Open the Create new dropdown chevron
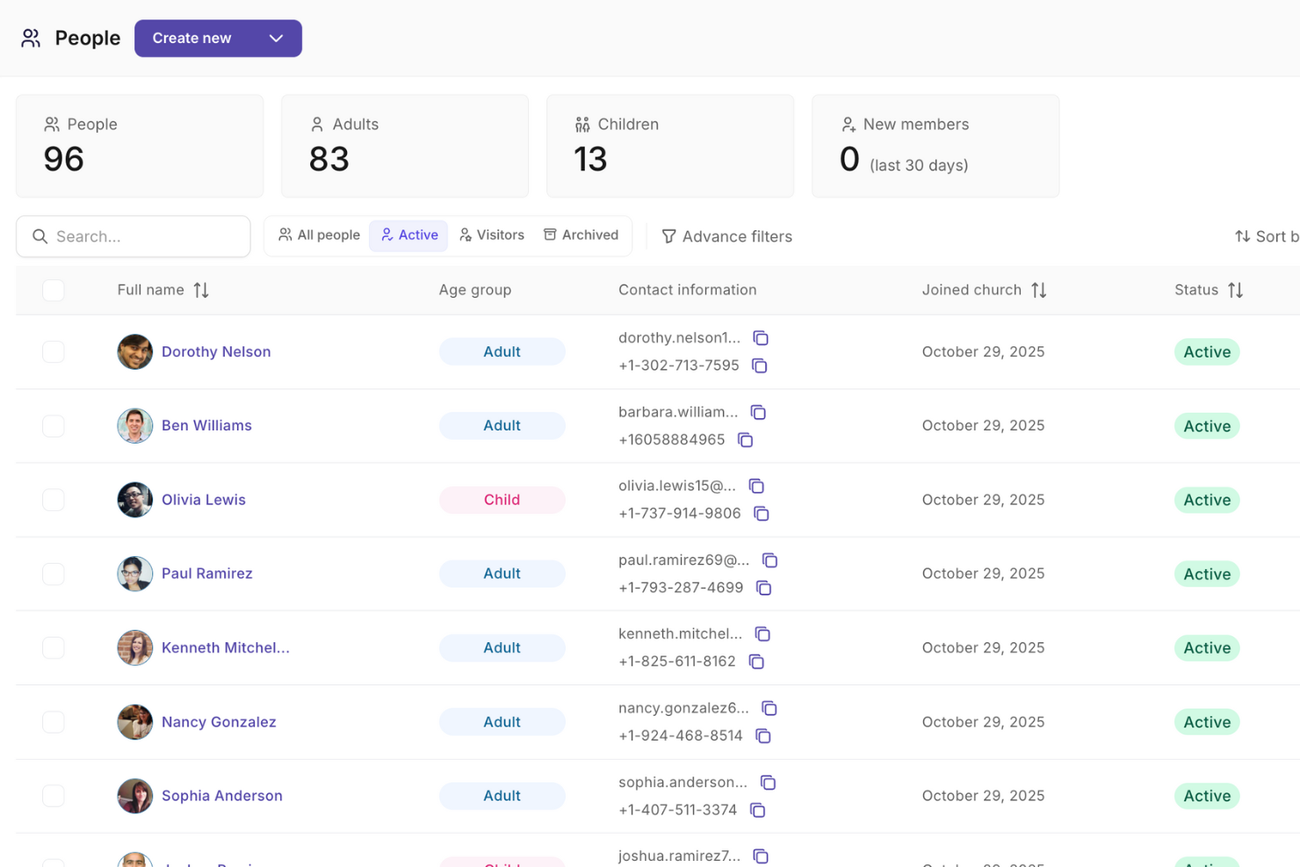Image resolution: width=1300 pixels, height=867 pixels. [x=276, y=39]
